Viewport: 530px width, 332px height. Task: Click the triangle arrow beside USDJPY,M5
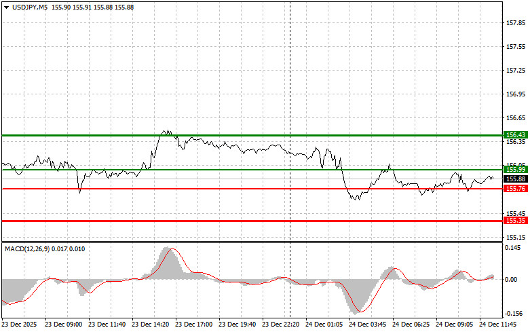[x=6, y=7]
